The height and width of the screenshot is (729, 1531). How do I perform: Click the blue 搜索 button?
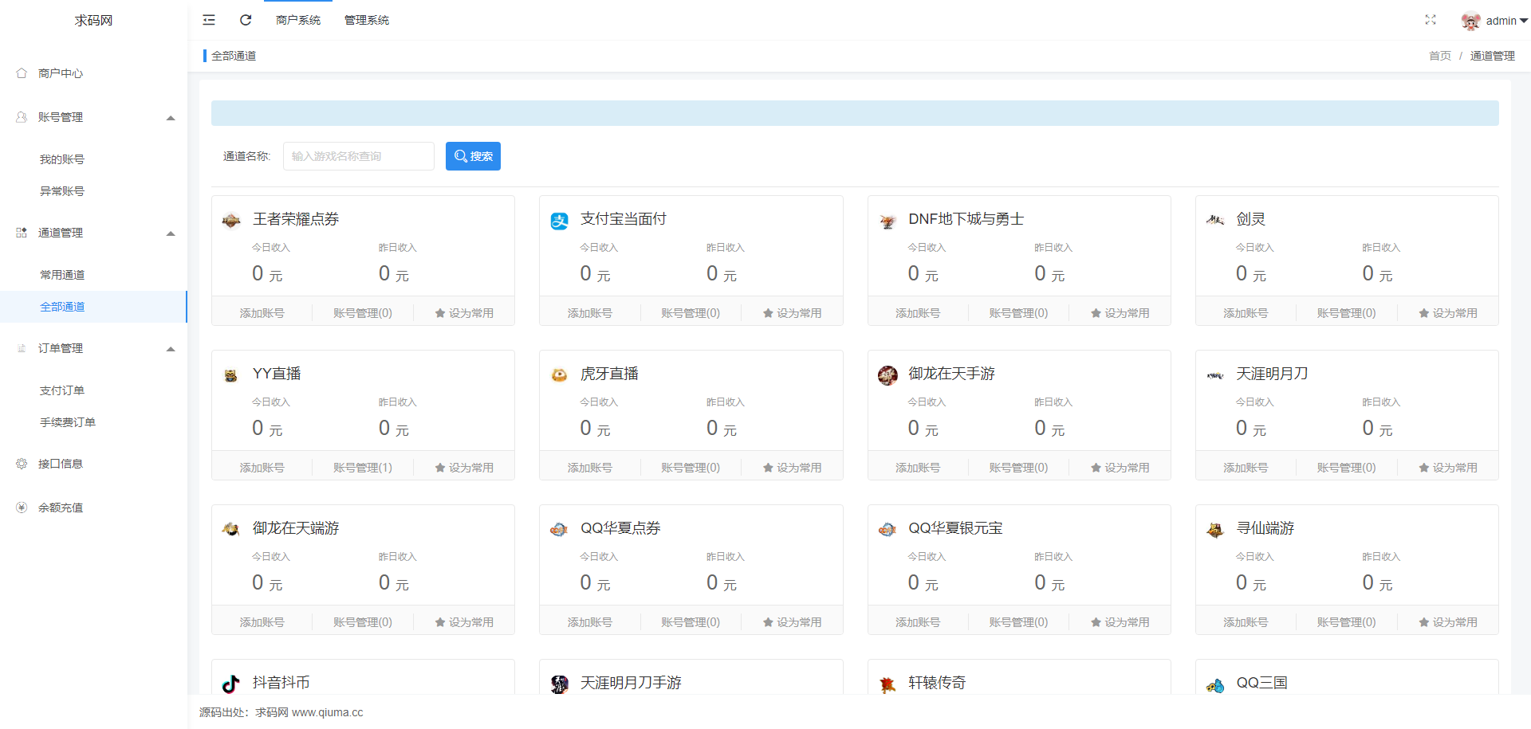tap(473, 156)
